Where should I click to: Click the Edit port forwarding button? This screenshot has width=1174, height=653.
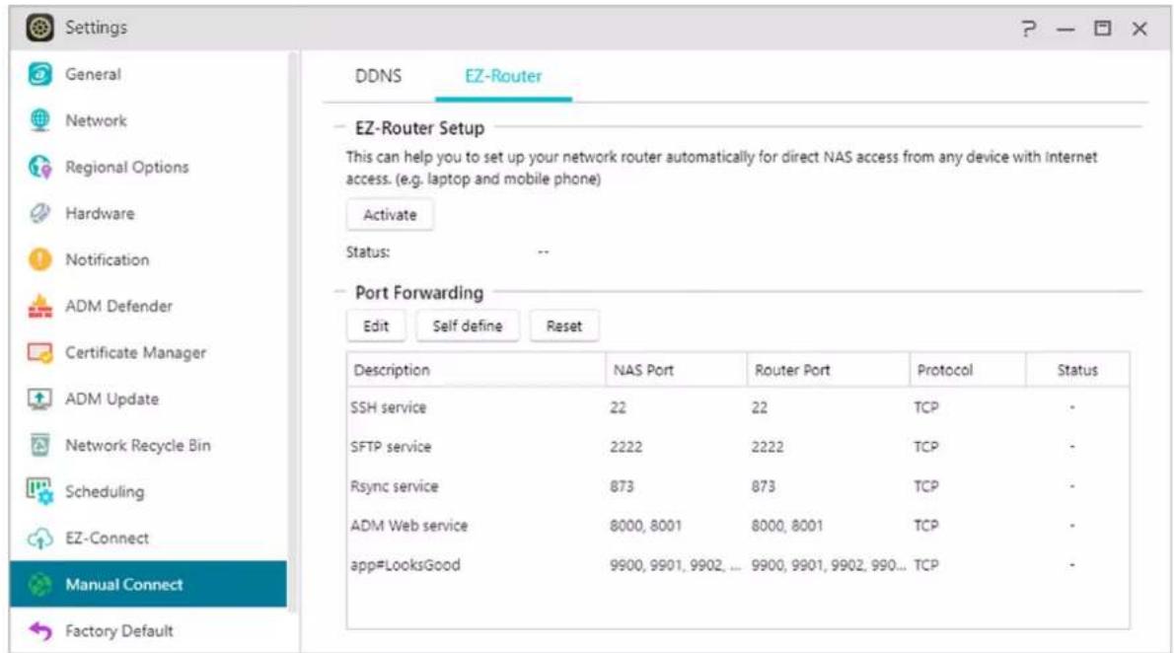click(x=376, y=326)
